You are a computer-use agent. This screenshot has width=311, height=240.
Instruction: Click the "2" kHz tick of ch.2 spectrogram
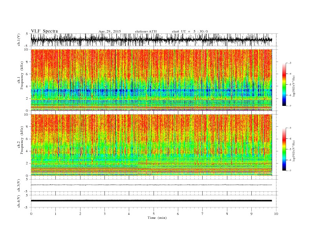point(27,164)
